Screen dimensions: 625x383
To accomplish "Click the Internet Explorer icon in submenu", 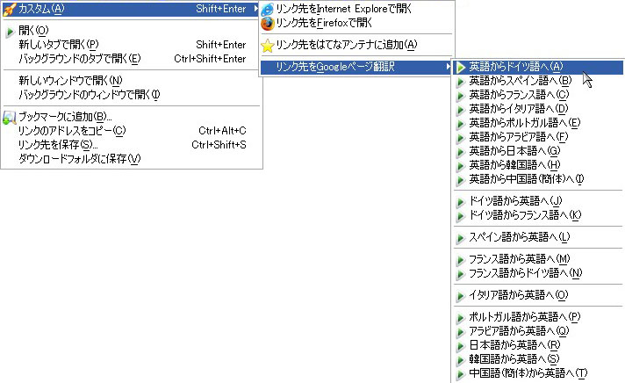I will click(267, 9).
